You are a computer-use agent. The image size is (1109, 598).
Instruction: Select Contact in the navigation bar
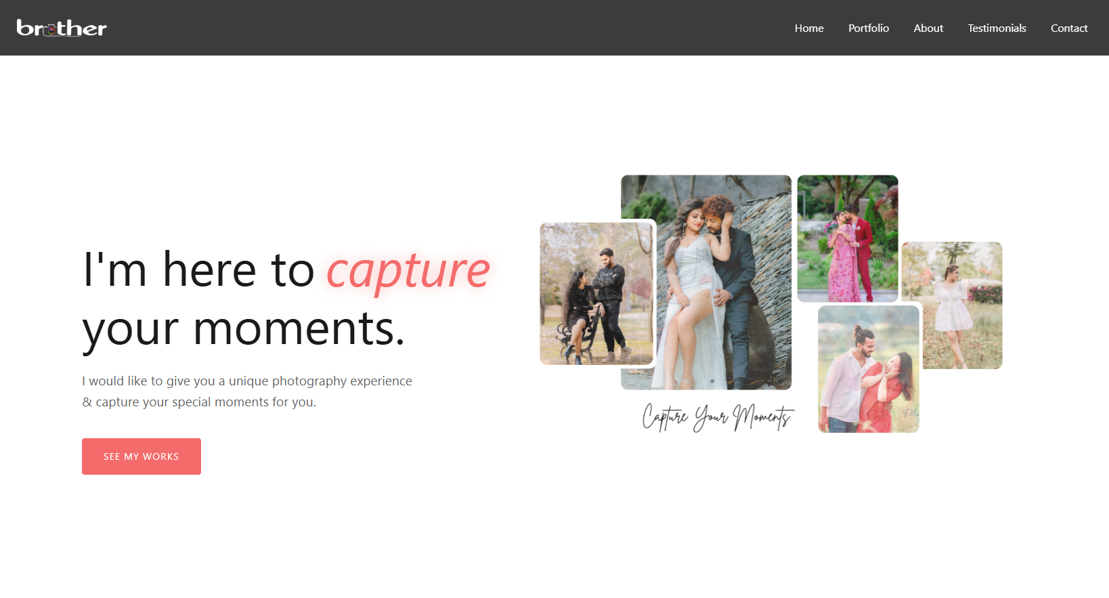tap(1068, 28)
